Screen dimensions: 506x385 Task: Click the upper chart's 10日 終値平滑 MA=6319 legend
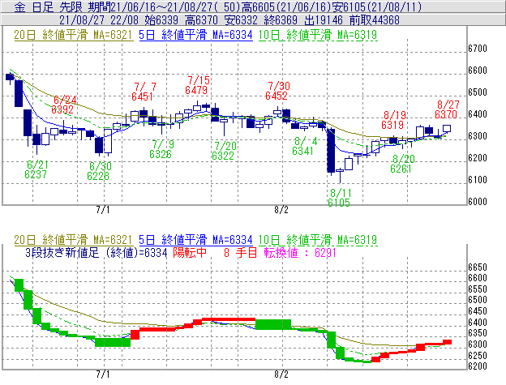click(318, 35)
